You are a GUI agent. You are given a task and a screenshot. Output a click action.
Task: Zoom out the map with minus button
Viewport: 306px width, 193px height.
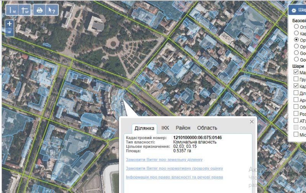10,32
